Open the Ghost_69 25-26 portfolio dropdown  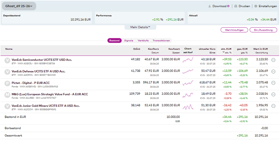click(x=19, y=6)
